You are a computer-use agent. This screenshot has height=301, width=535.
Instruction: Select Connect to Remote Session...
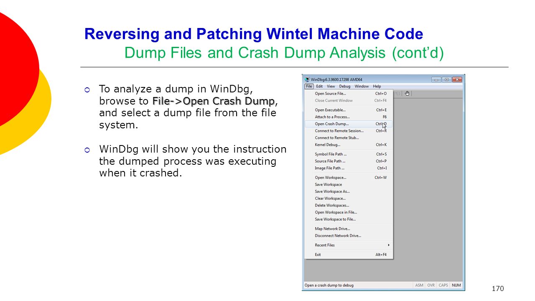349,131
